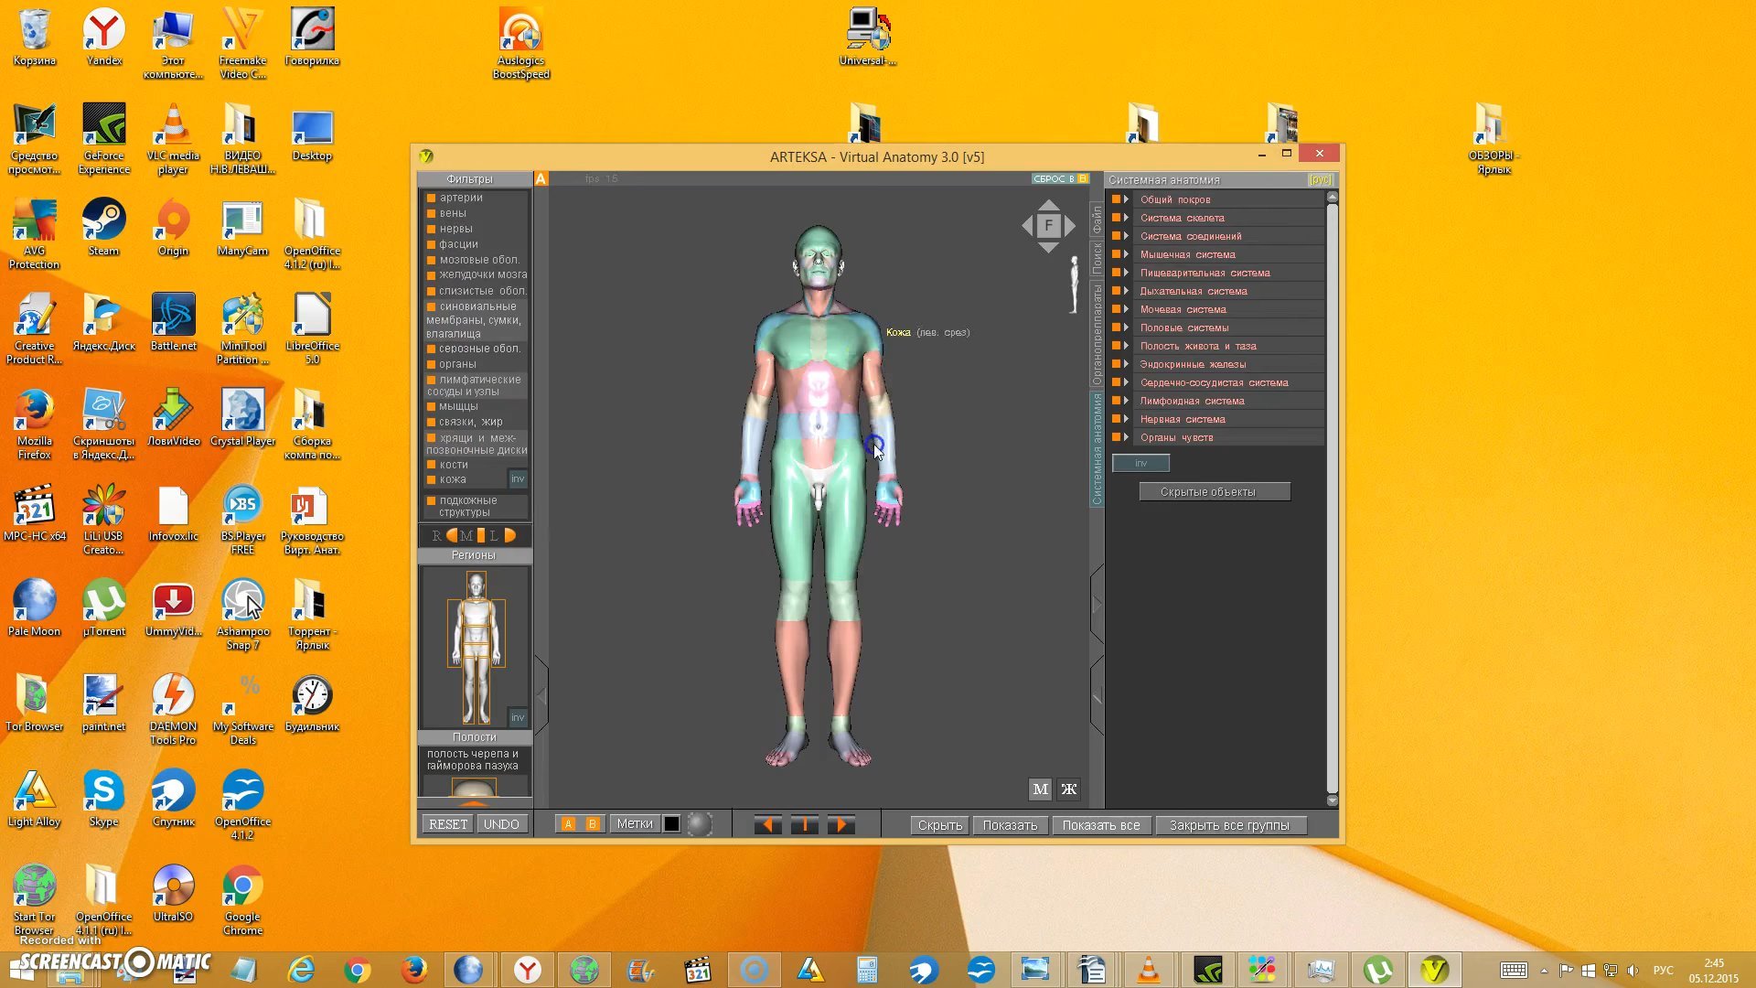The width and height of the screenshot is (1756, 988).
Task: Click the Скрыть button
Action: click(x=939, y=825)
